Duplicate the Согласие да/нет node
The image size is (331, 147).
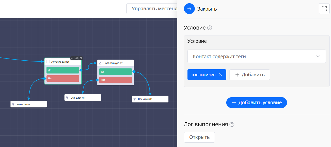(x=77, y=58)
